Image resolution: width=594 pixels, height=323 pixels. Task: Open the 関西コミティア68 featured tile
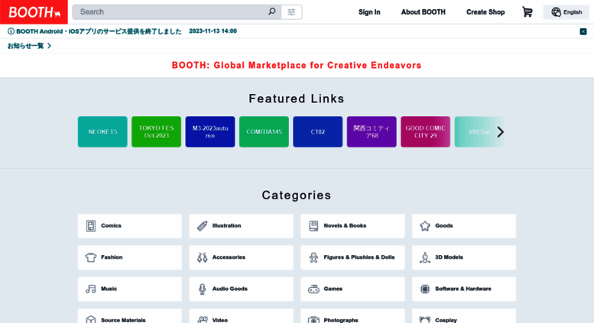click(372, 132)
